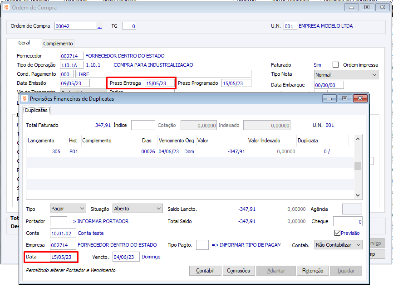
Task: Toggle the Ordem impressa checkbox
Action: tap(335, 65)
